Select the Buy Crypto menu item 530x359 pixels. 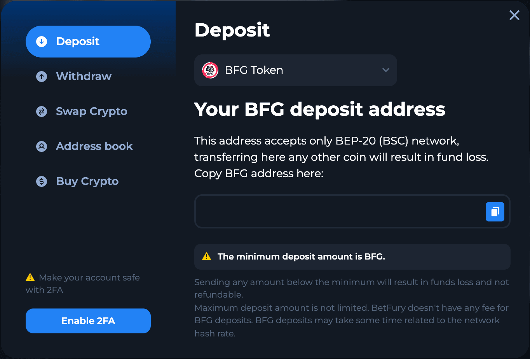87,181
